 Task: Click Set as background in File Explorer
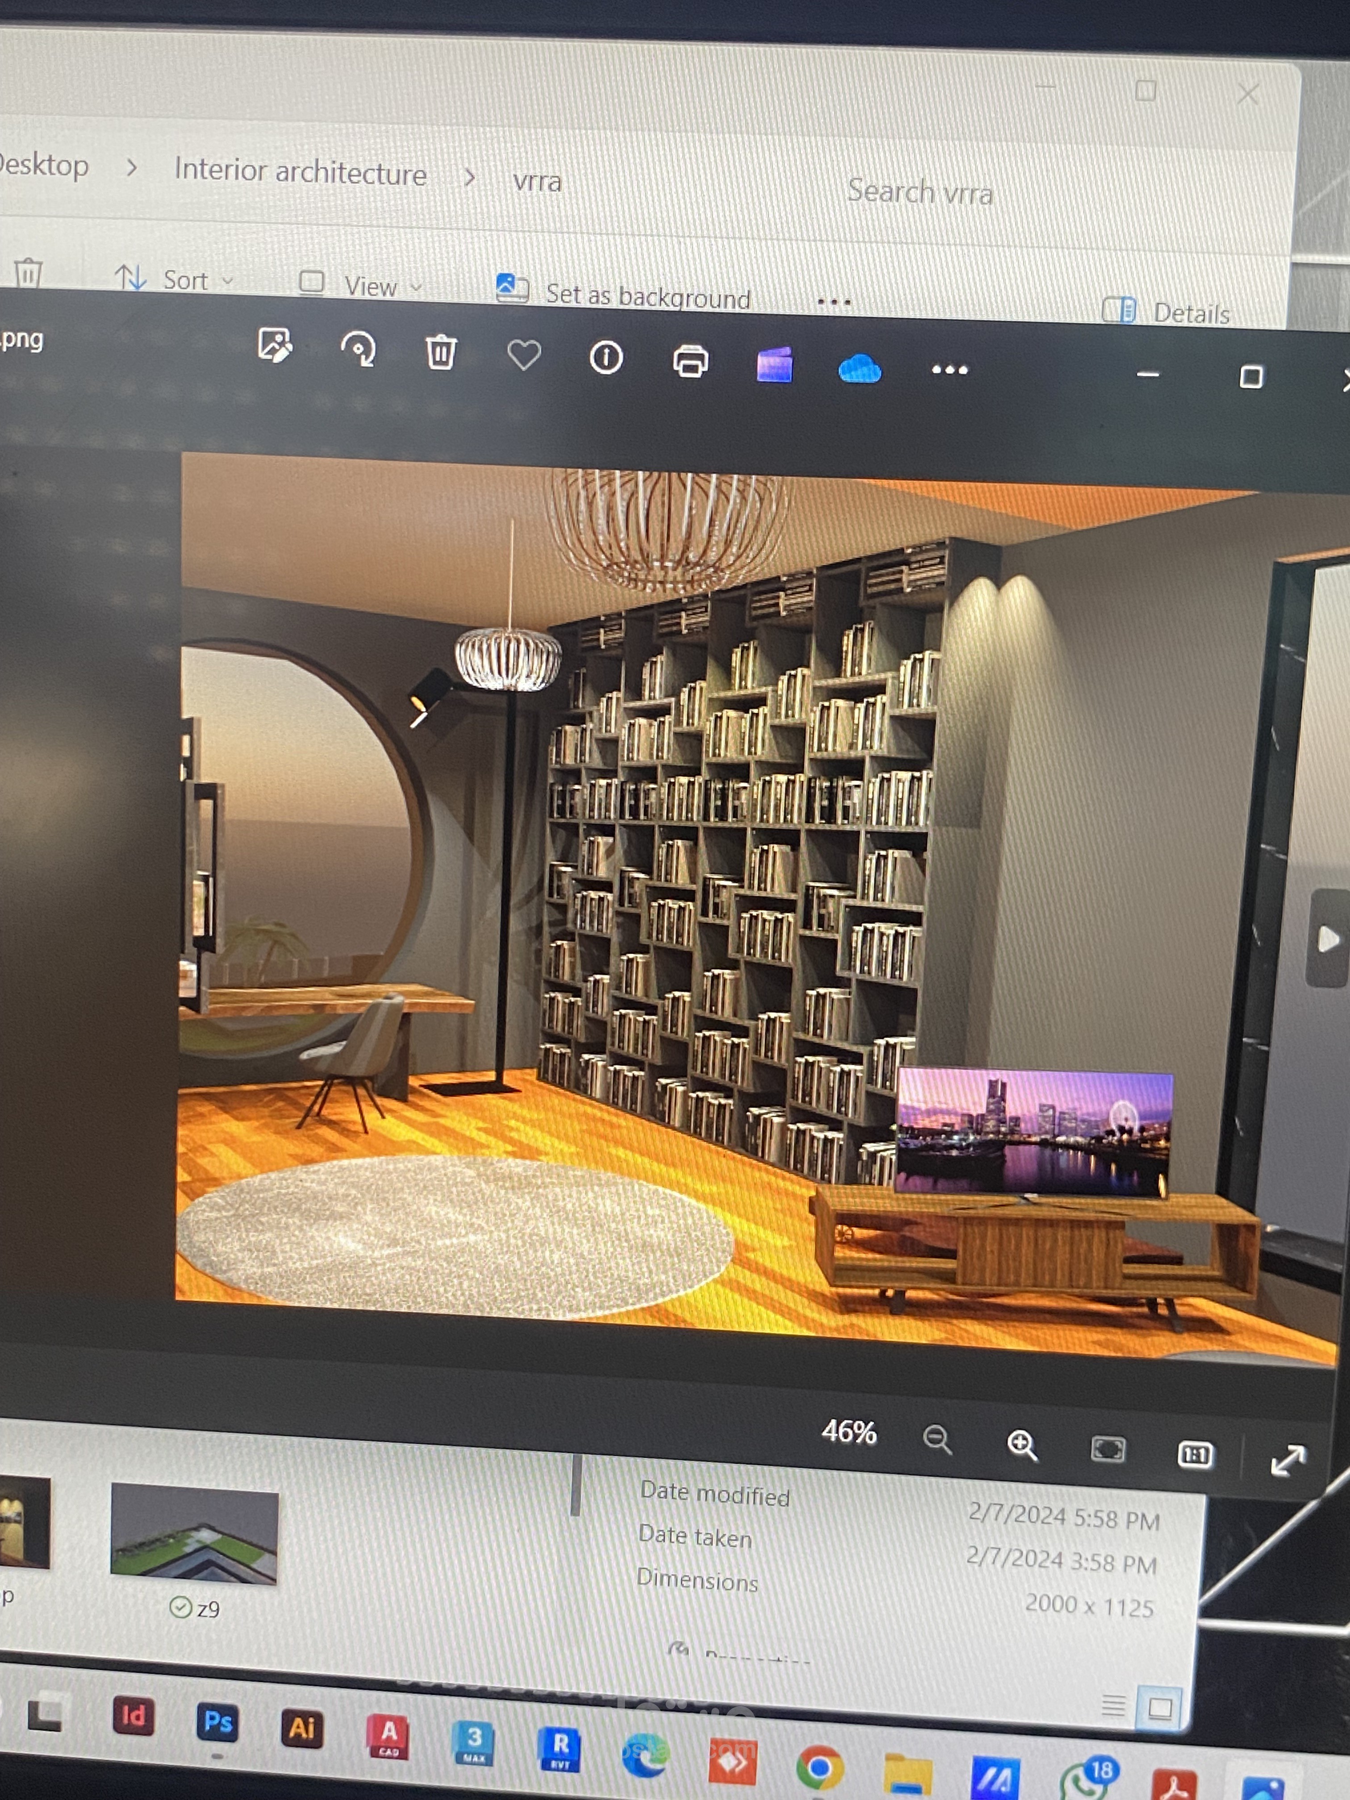click(623, 293)
